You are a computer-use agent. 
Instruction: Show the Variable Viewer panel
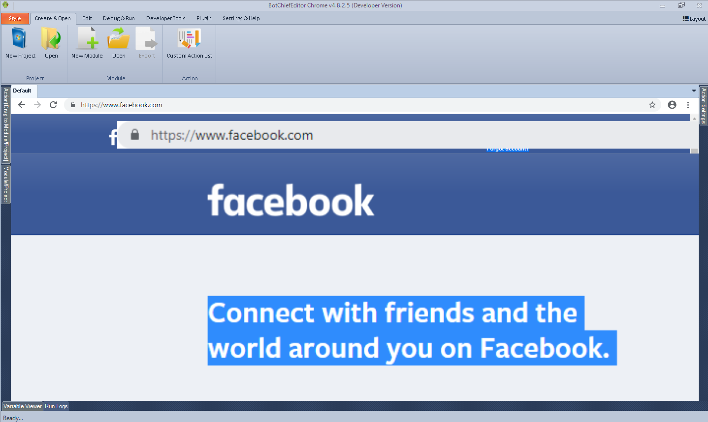coord(23,406)
